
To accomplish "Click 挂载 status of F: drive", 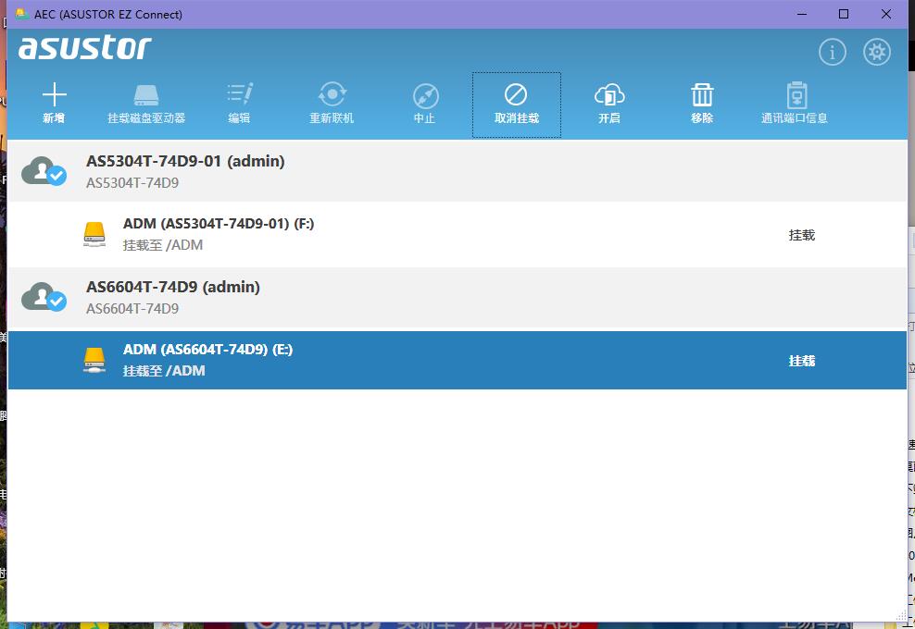I will coord(802,235).
